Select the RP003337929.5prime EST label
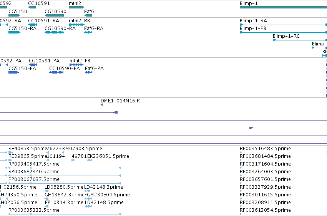This screenshot has width=327, height=216. [265, 187]
